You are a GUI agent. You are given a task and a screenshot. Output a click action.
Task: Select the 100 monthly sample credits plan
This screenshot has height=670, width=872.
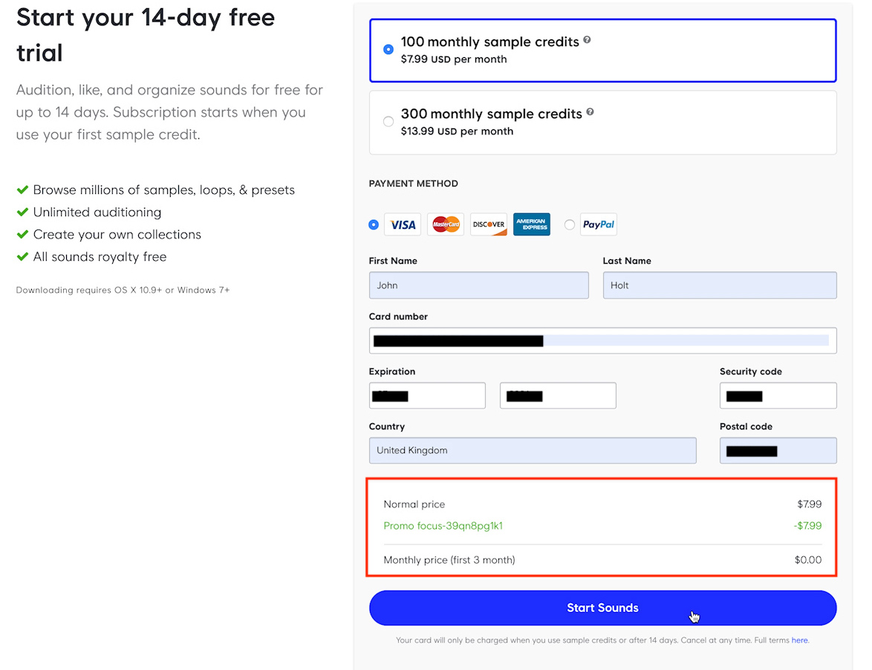[x=388, y=50]
